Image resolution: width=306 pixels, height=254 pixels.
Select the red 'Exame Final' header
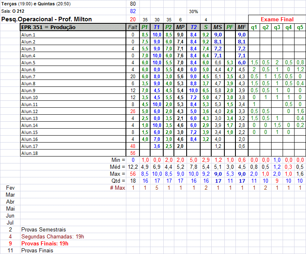tap(277, 20)
